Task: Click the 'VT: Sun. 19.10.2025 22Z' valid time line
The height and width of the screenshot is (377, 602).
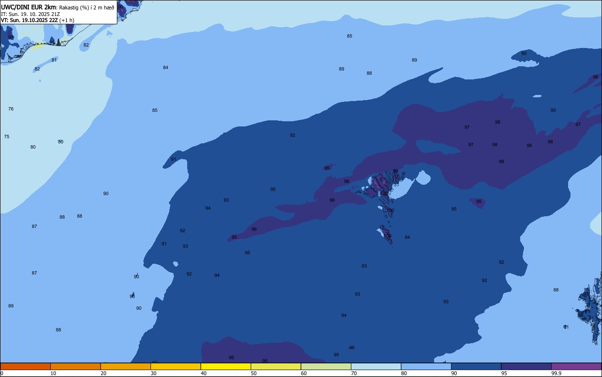Action: (x=29, y=20)
